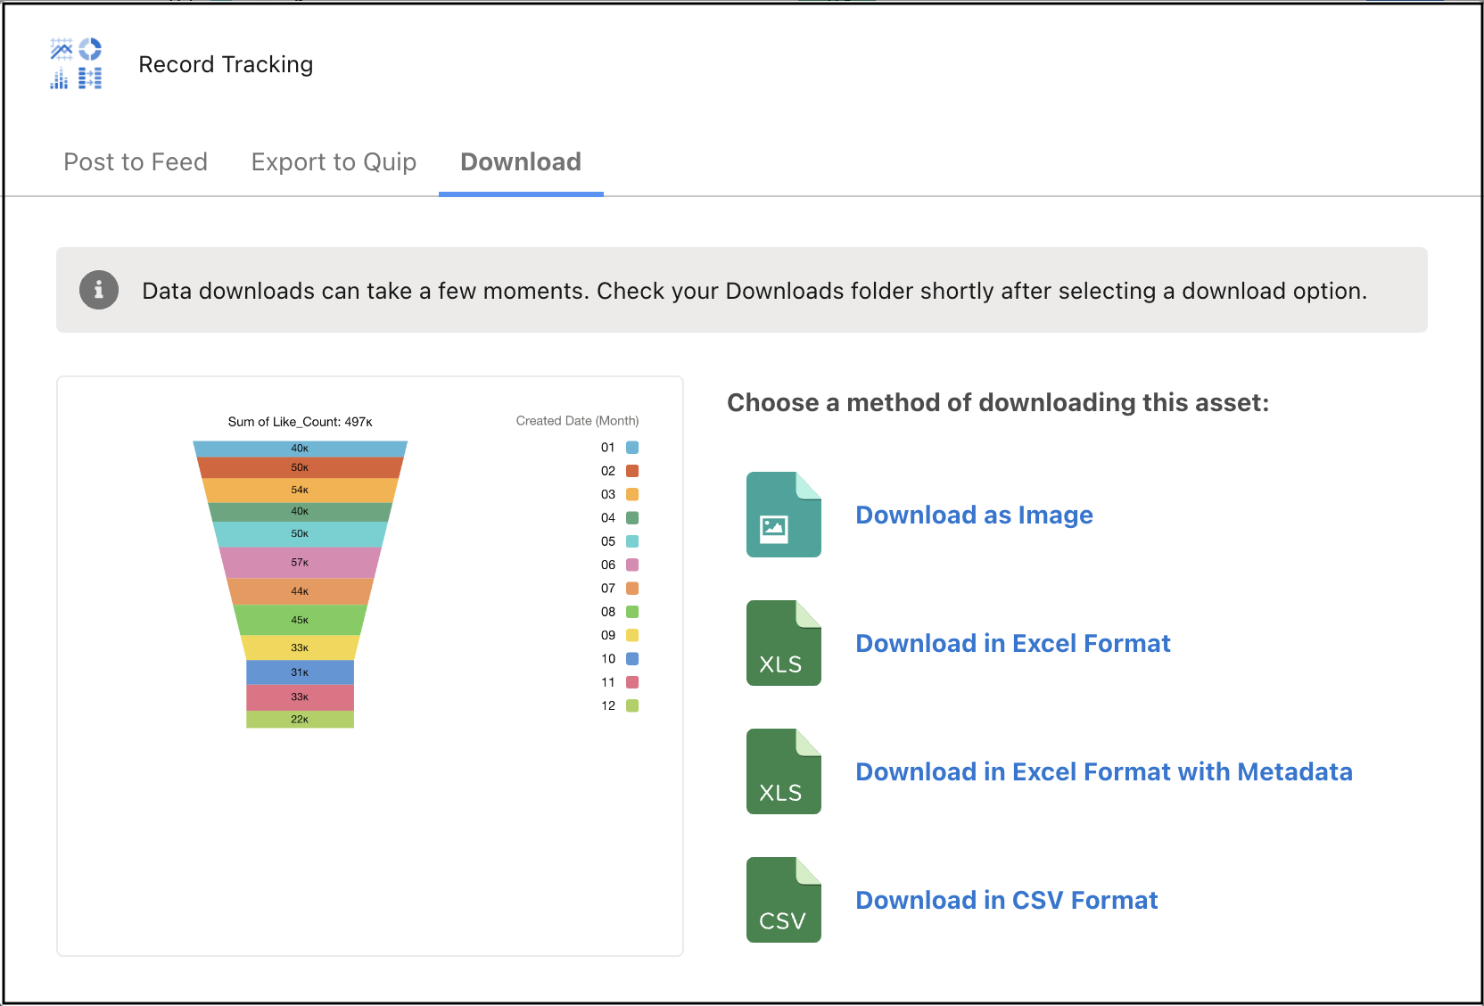Switch to the Post to Feed tab
The image size is (1484, 1006).
click(136, 162)
